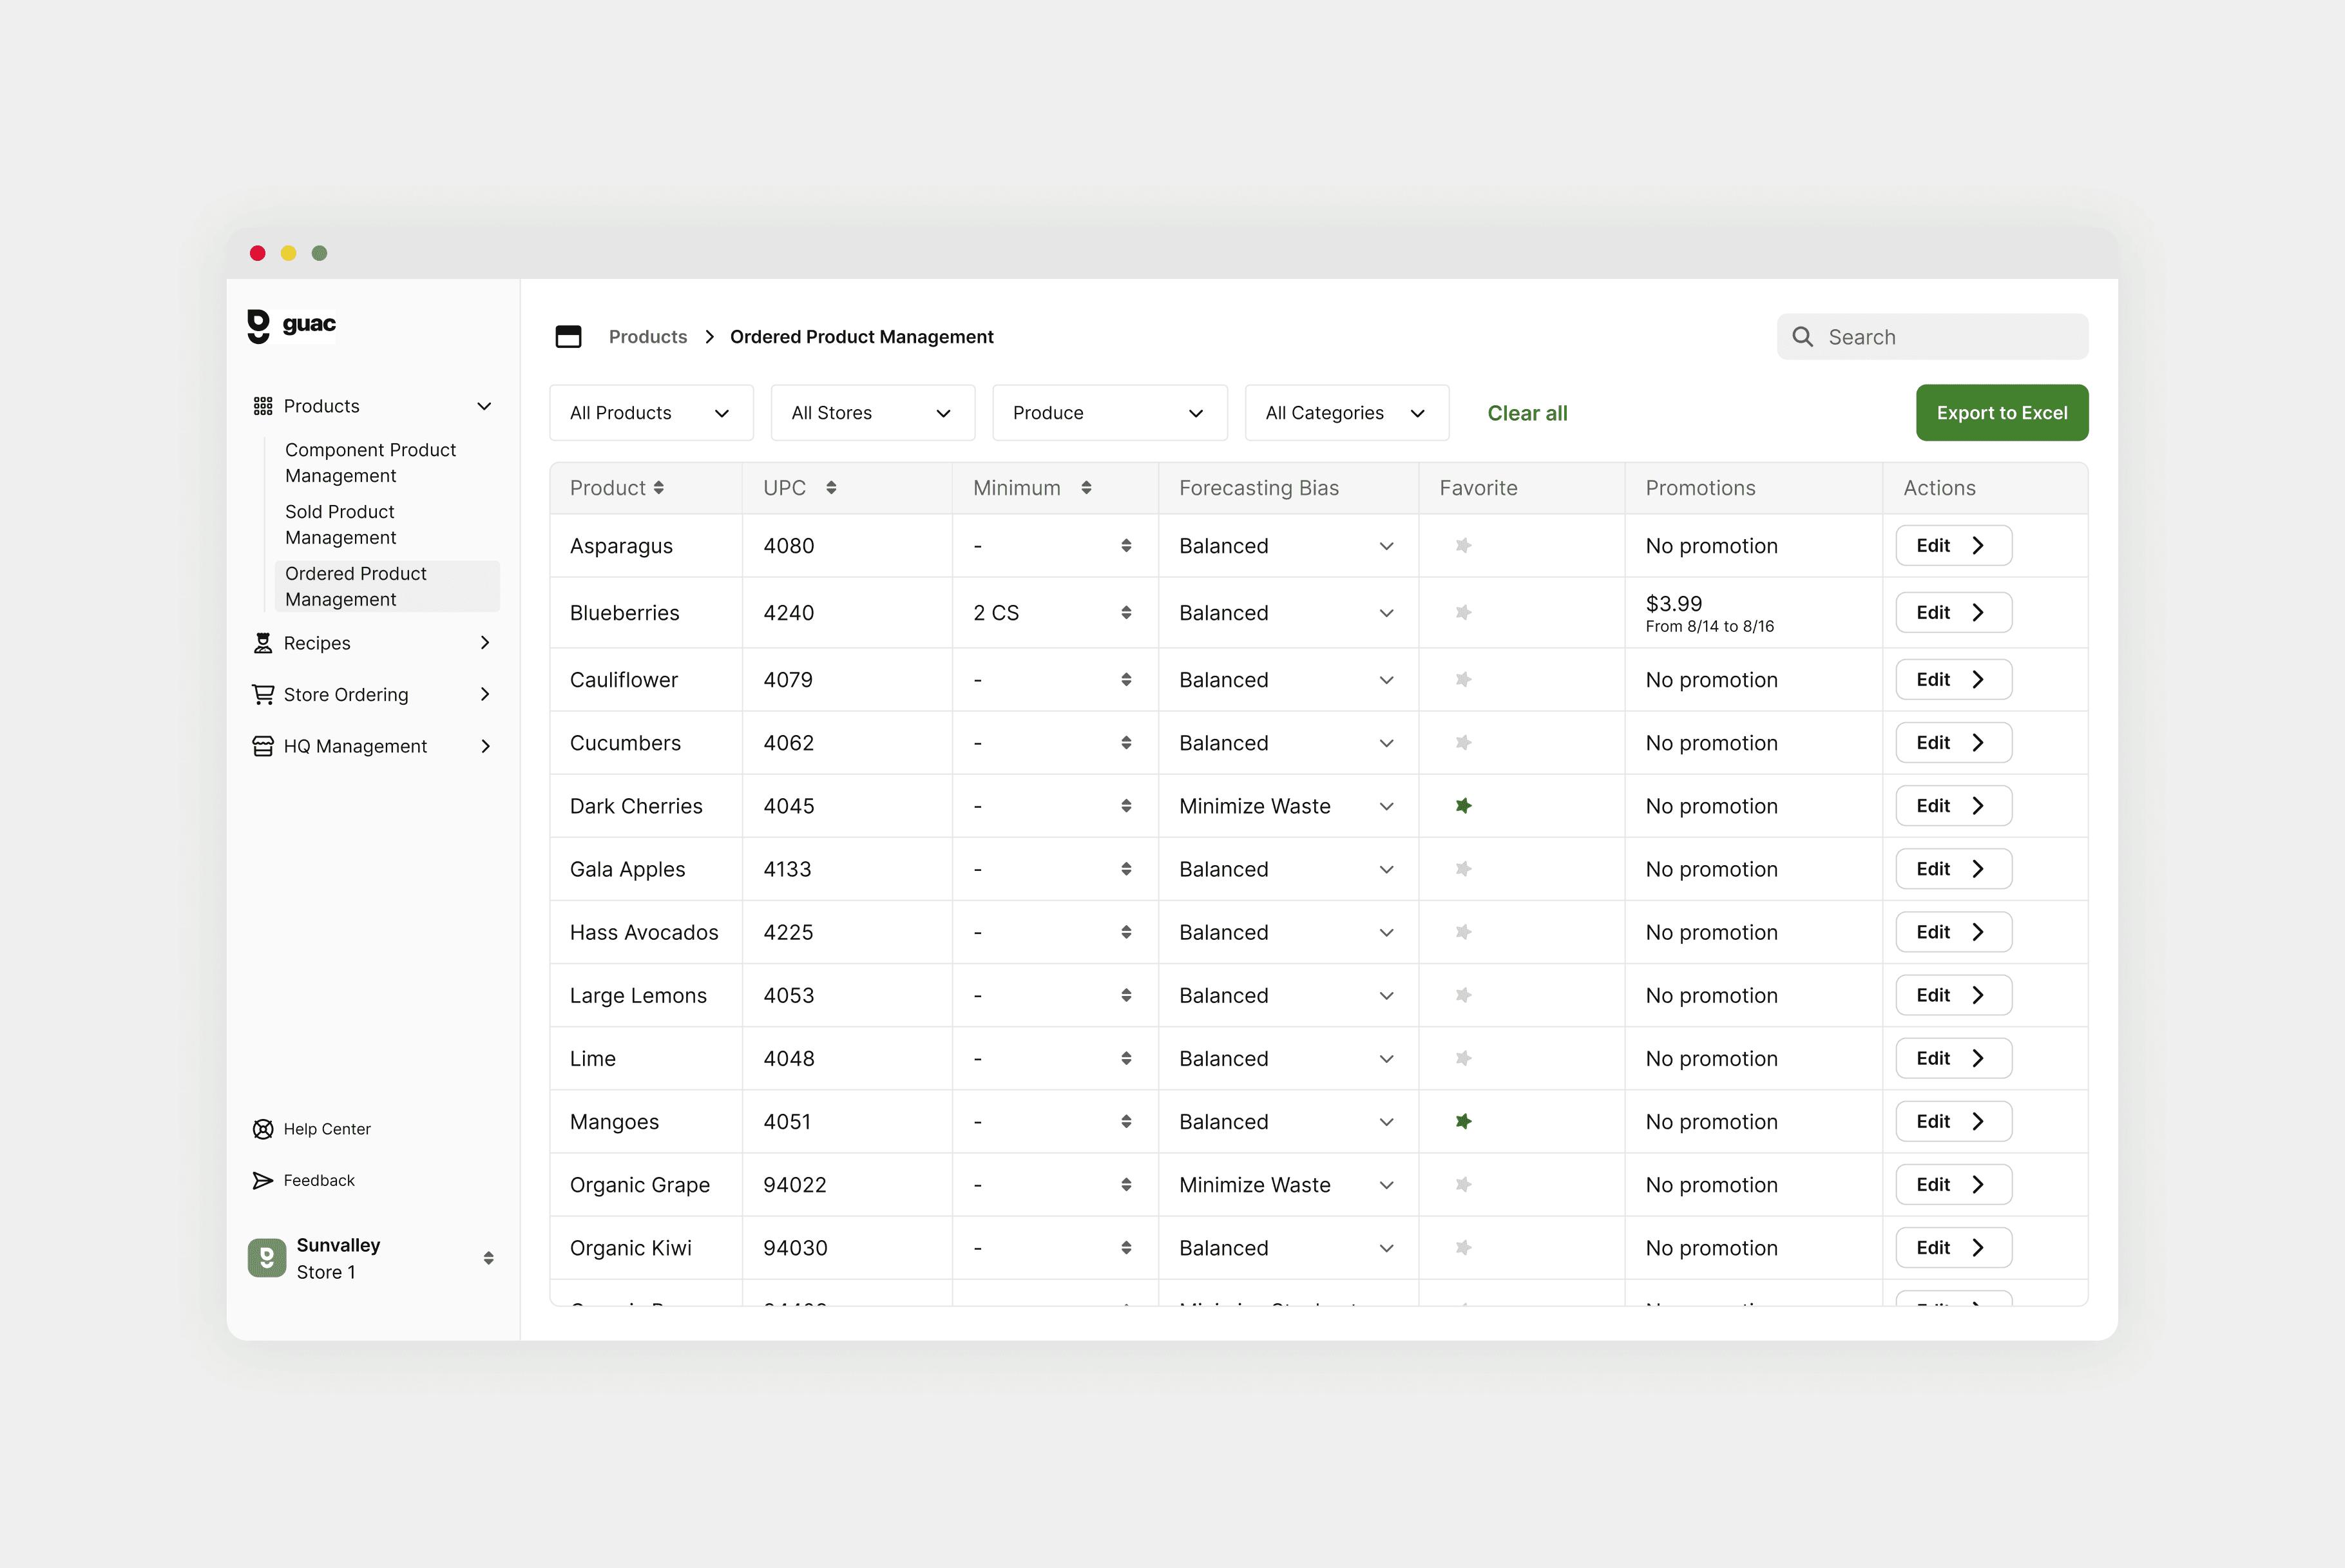Adjust Blueberries minimum stepper arrows
Screen dimensions: 2345x1568
(1126, 613)
